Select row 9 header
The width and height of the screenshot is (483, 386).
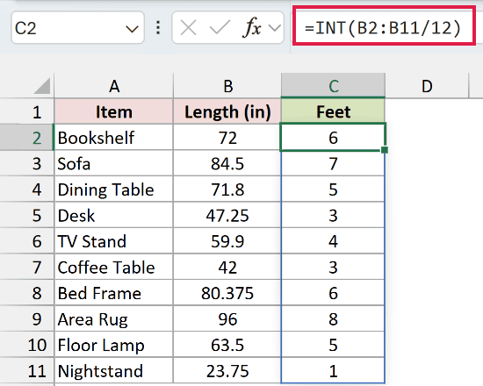click(x=27, y=319)
